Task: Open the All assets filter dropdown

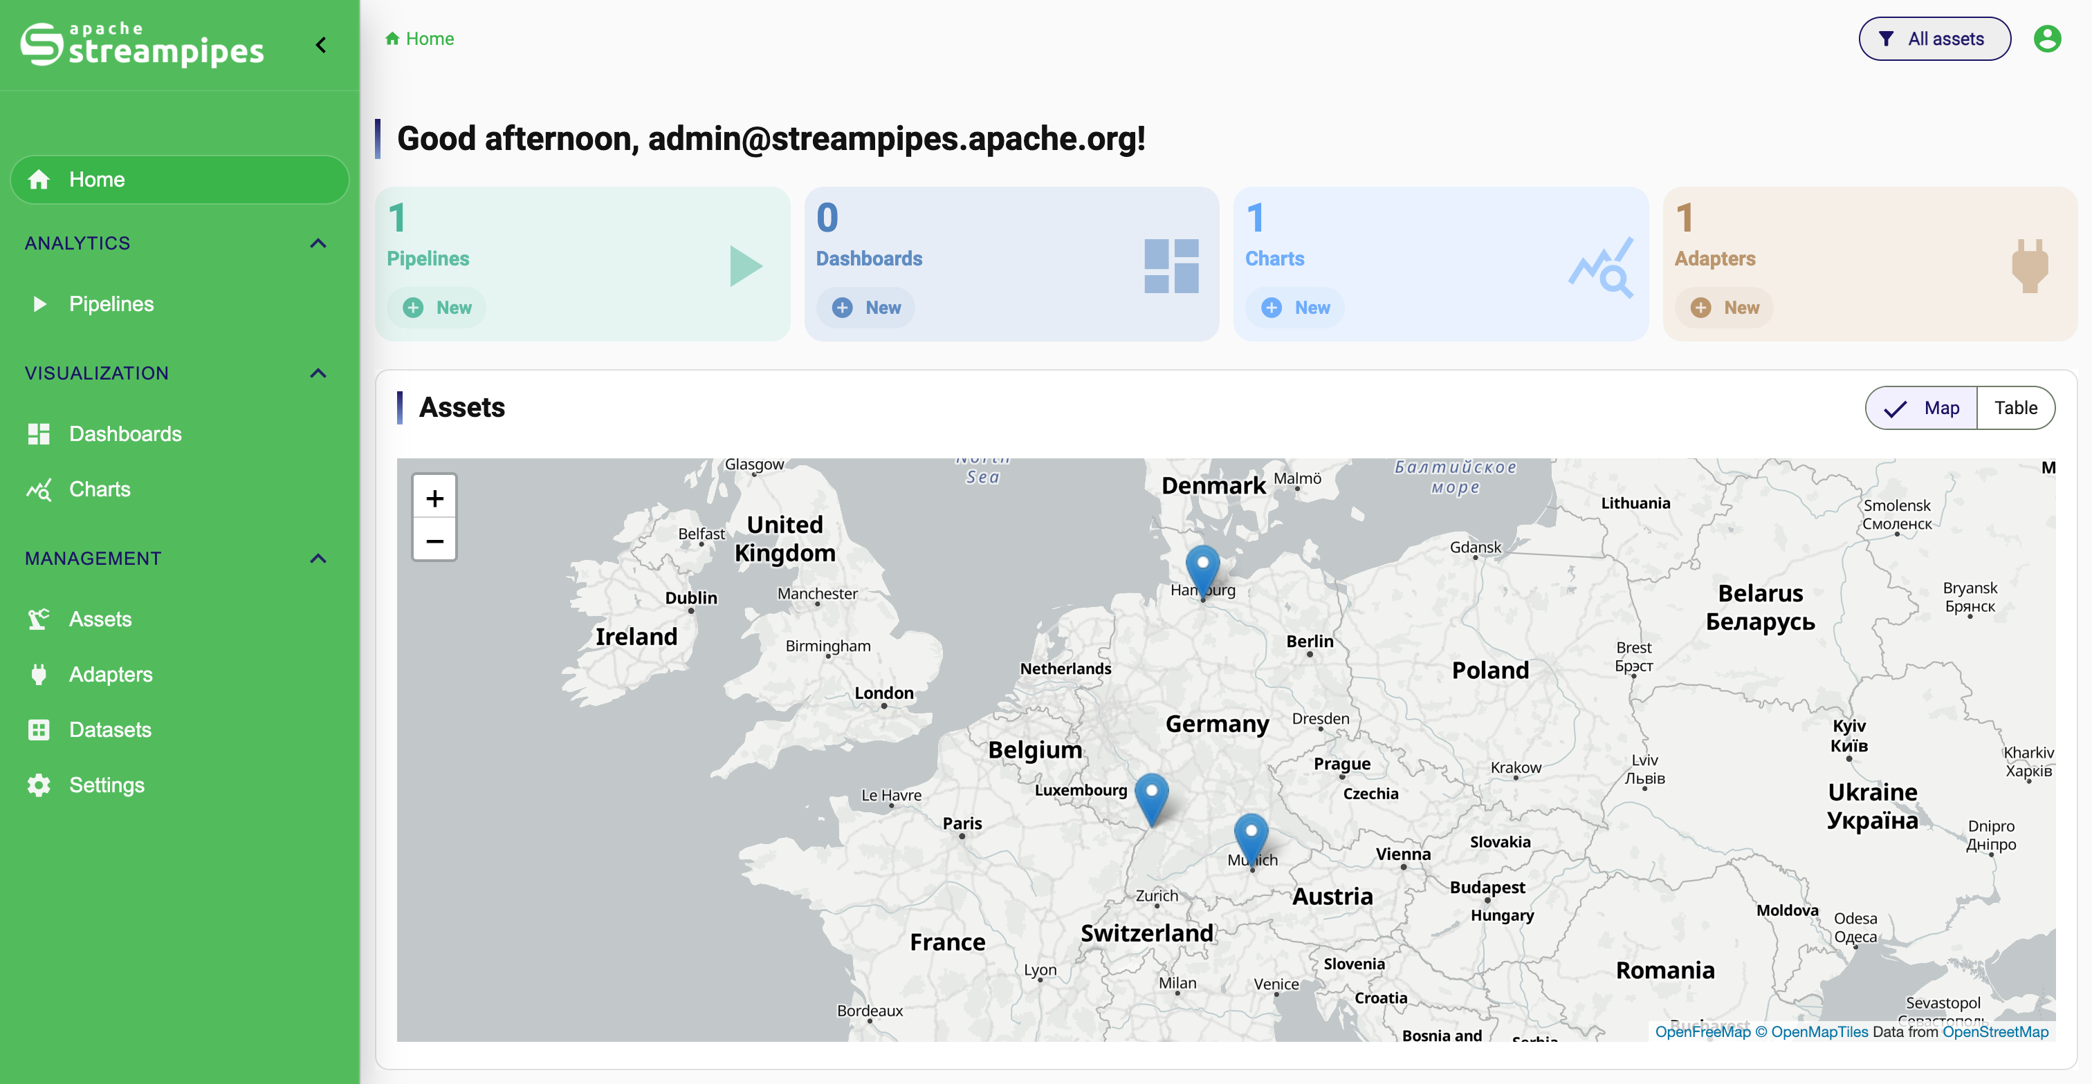Action: click(1934, 39)
